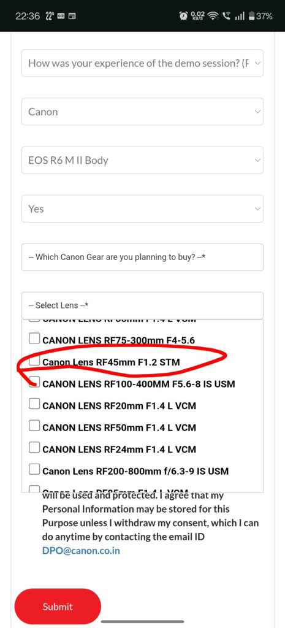Open the EOS R6 M II Body dropdown
285x628 pixels.
pyautogui.click(x=142, y=160)
